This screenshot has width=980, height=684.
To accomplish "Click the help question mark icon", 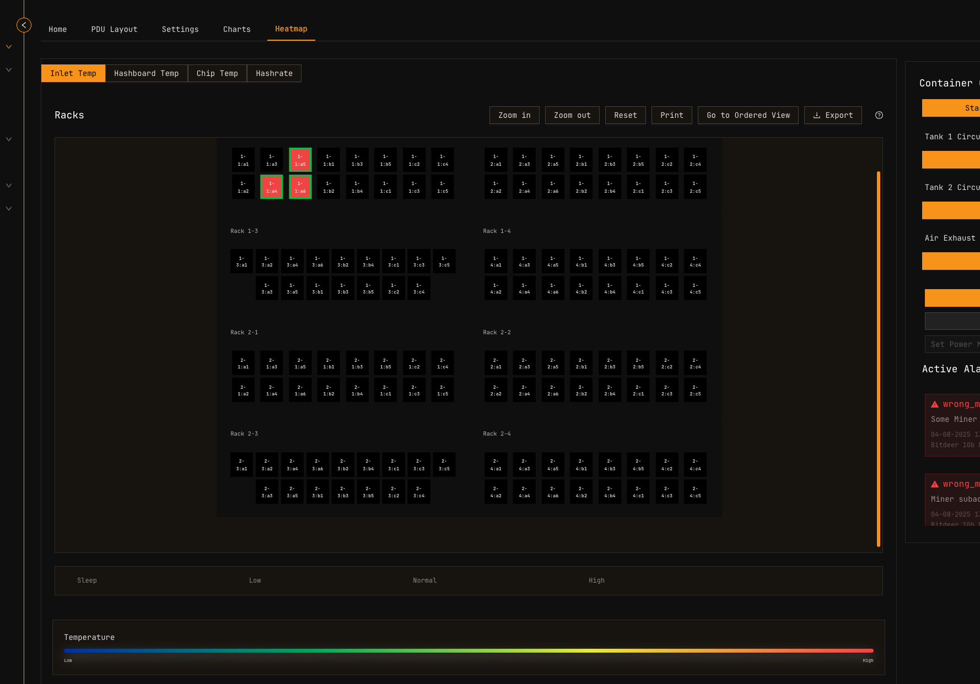I will point(879,115).
